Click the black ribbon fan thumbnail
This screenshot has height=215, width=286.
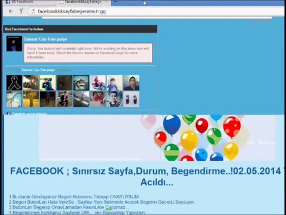click(14, 83)
